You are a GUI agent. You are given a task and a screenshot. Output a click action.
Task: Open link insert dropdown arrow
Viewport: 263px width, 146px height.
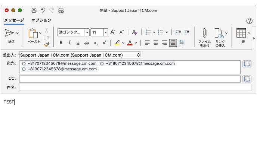226,33
